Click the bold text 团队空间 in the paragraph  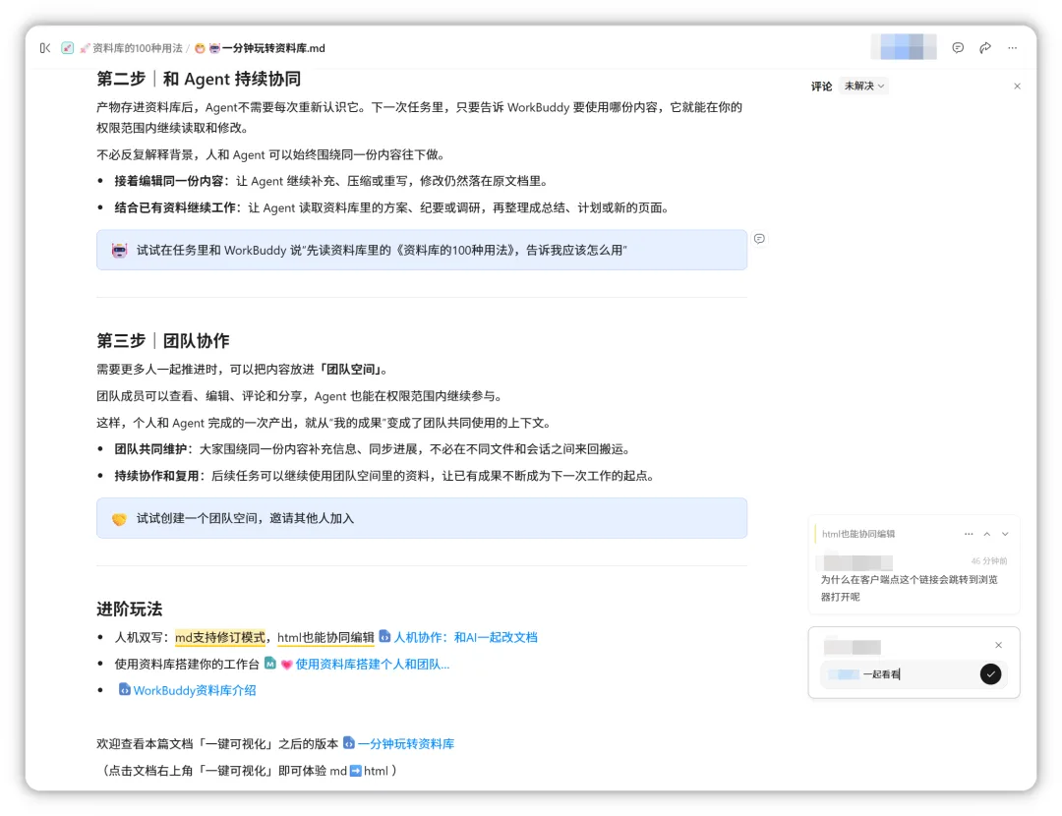(351, 370)
